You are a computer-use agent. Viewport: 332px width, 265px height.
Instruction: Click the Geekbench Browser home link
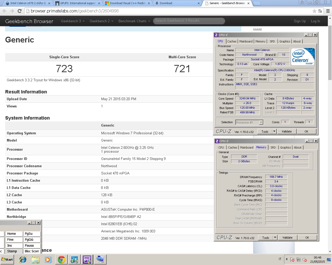(29, 21)
